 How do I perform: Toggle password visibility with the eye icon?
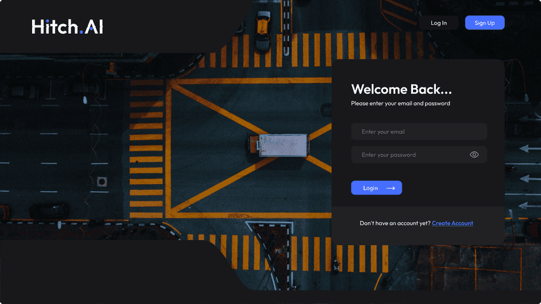coord(474,155)
